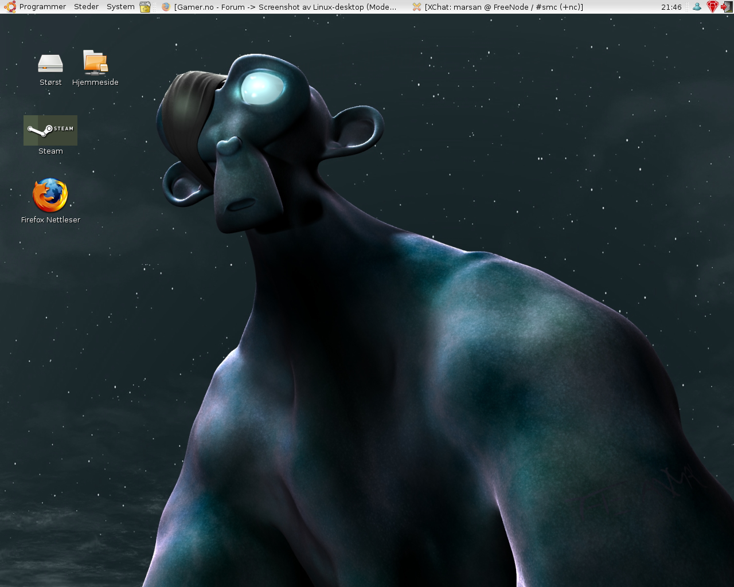Viewport: 734px width, 587px height.
Task: Click the Ubuntu logo icon in panel
Action: pyautogui.click(x=10, y=7)
